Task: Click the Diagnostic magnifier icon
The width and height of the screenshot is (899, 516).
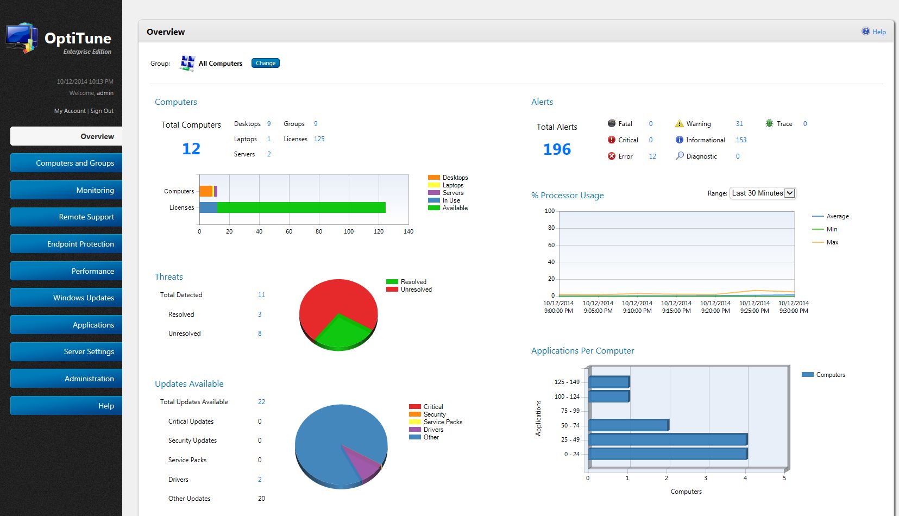Action: click(679, 156)
